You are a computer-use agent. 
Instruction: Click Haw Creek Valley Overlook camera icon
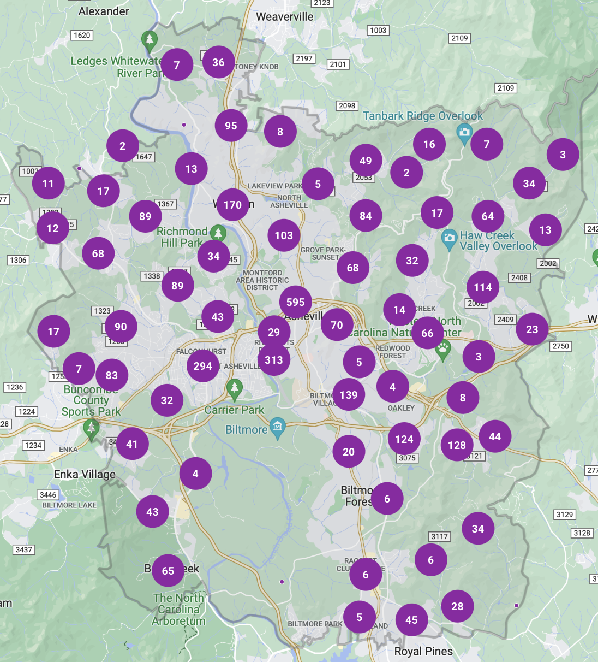[x=449, y=239]
